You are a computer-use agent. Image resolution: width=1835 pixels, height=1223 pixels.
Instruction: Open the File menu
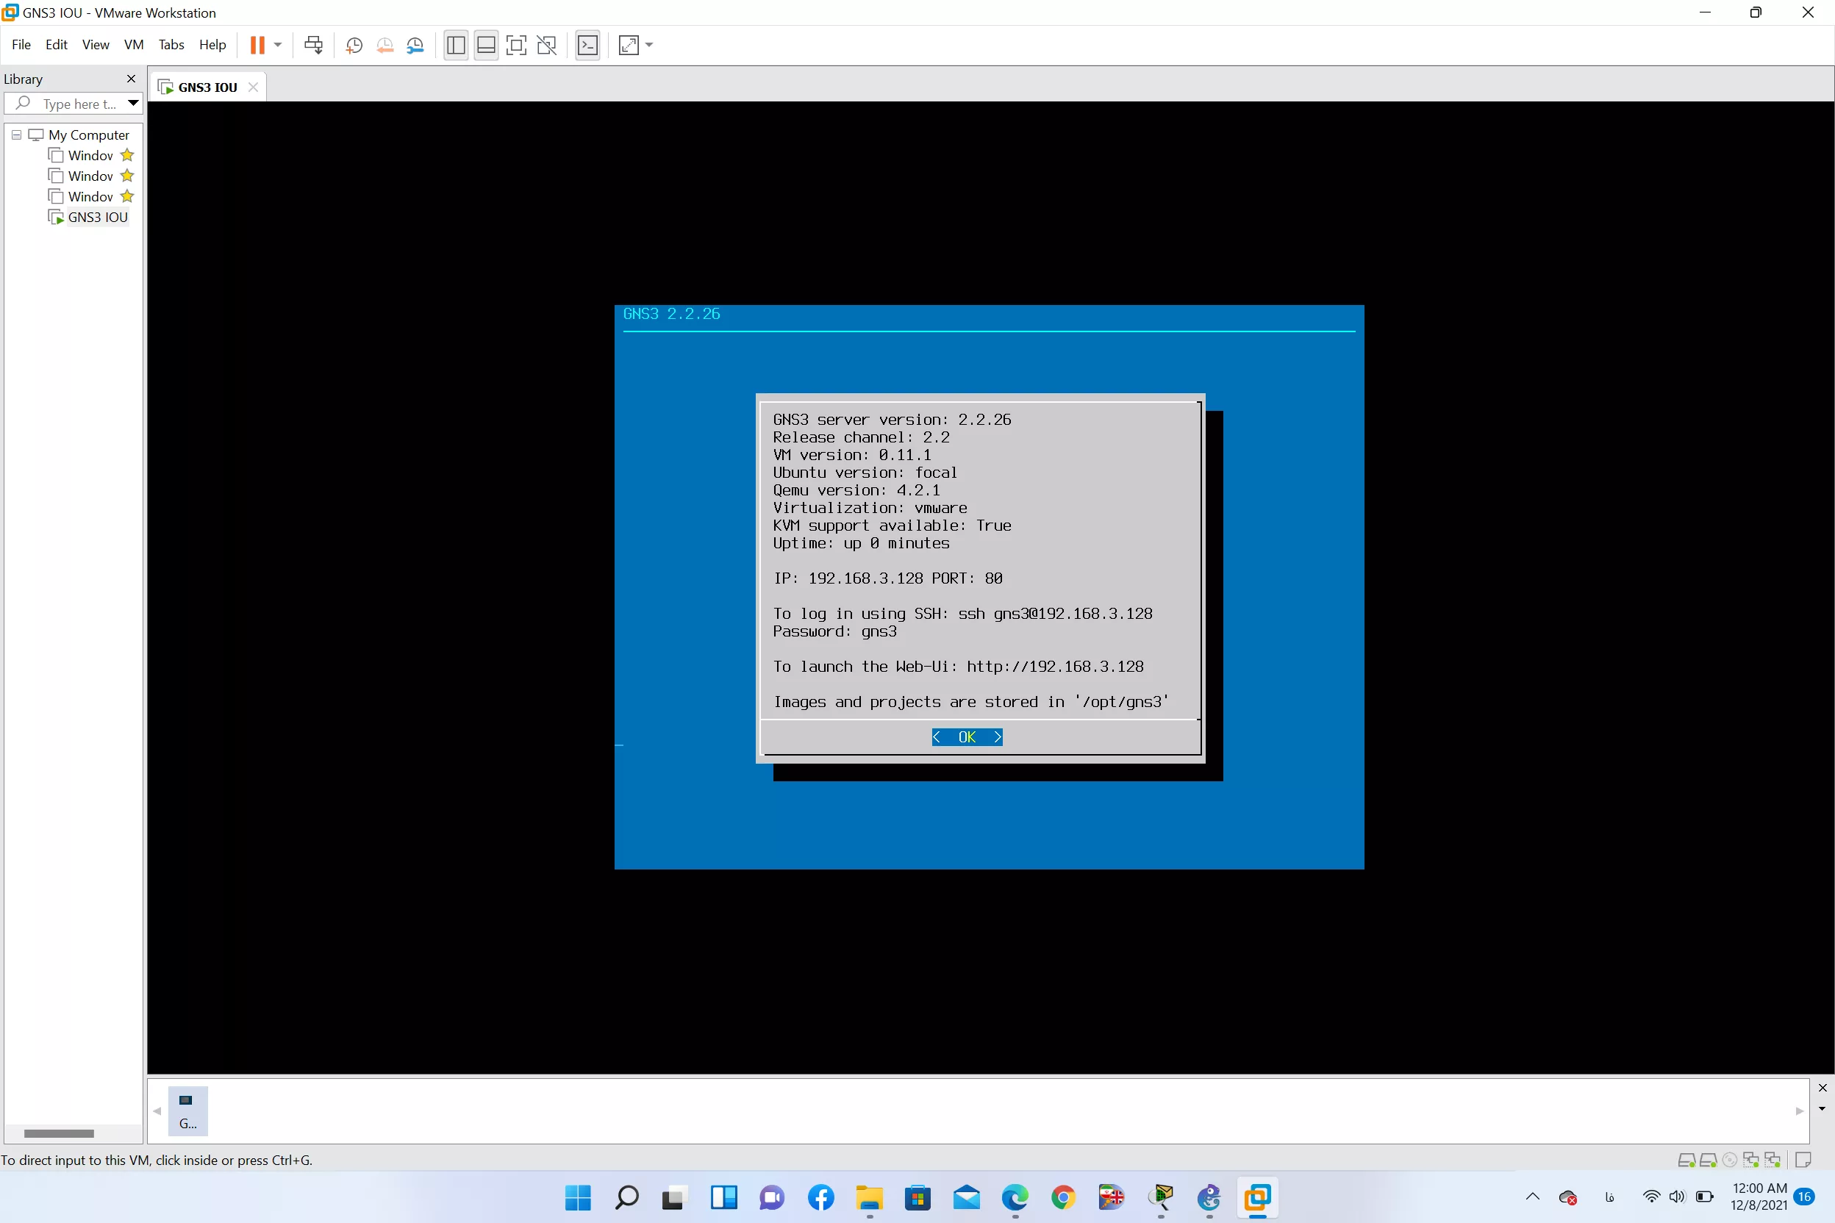[21, 44]
